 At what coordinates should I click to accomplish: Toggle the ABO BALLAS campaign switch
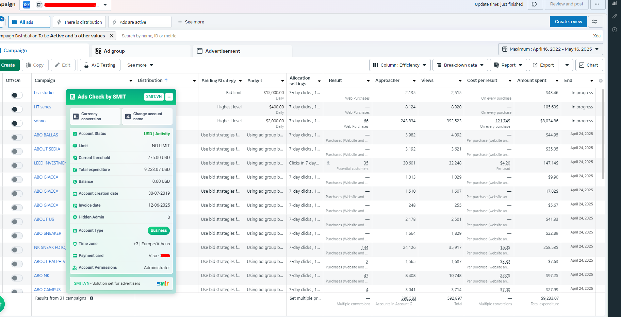click(17, 138)
